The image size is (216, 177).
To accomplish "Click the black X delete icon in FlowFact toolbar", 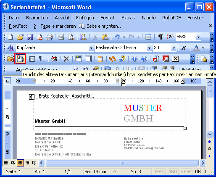I will 66,59.
